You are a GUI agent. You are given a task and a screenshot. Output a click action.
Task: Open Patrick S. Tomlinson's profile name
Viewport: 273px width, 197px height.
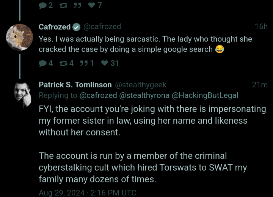click(x=75, y=85)
